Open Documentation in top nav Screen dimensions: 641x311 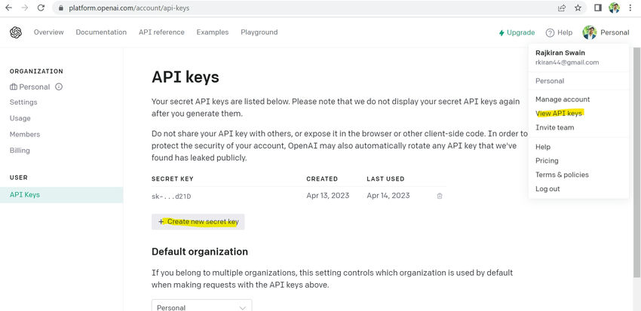(x=101, y=32)
